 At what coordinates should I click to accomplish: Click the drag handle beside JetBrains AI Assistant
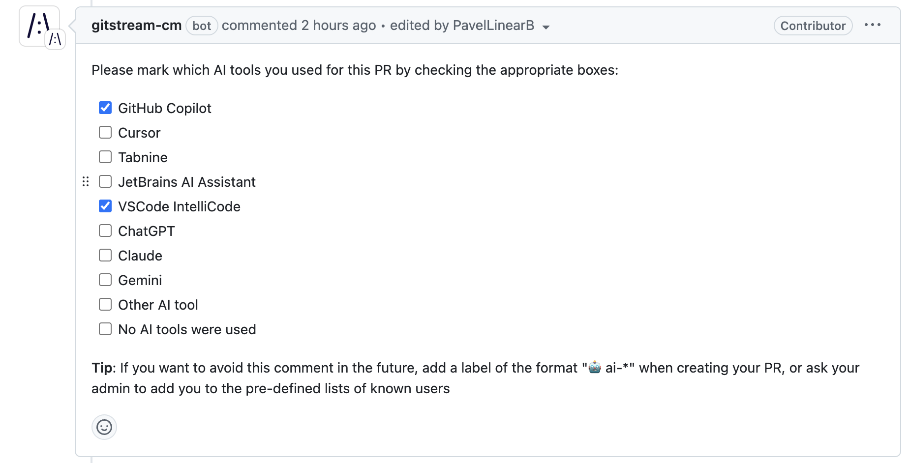tap(86, 182)
